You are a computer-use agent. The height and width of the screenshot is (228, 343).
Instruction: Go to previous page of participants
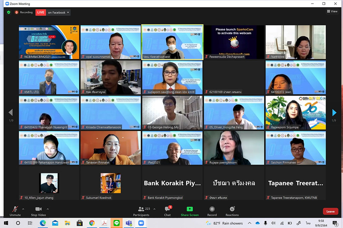[x=10, y=112]
